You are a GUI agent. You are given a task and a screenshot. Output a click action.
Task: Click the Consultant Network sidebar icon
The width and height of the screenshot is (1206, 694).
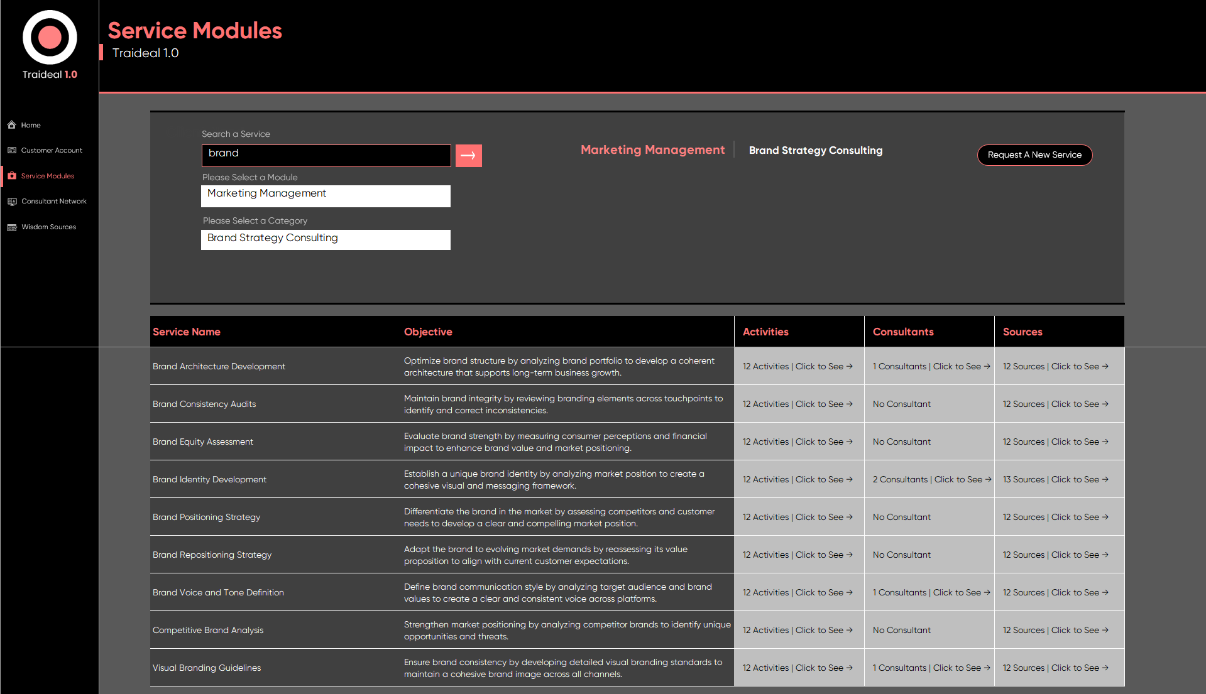12,202
